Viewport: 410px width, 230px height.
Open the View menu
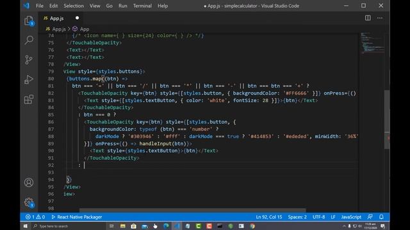95,6
